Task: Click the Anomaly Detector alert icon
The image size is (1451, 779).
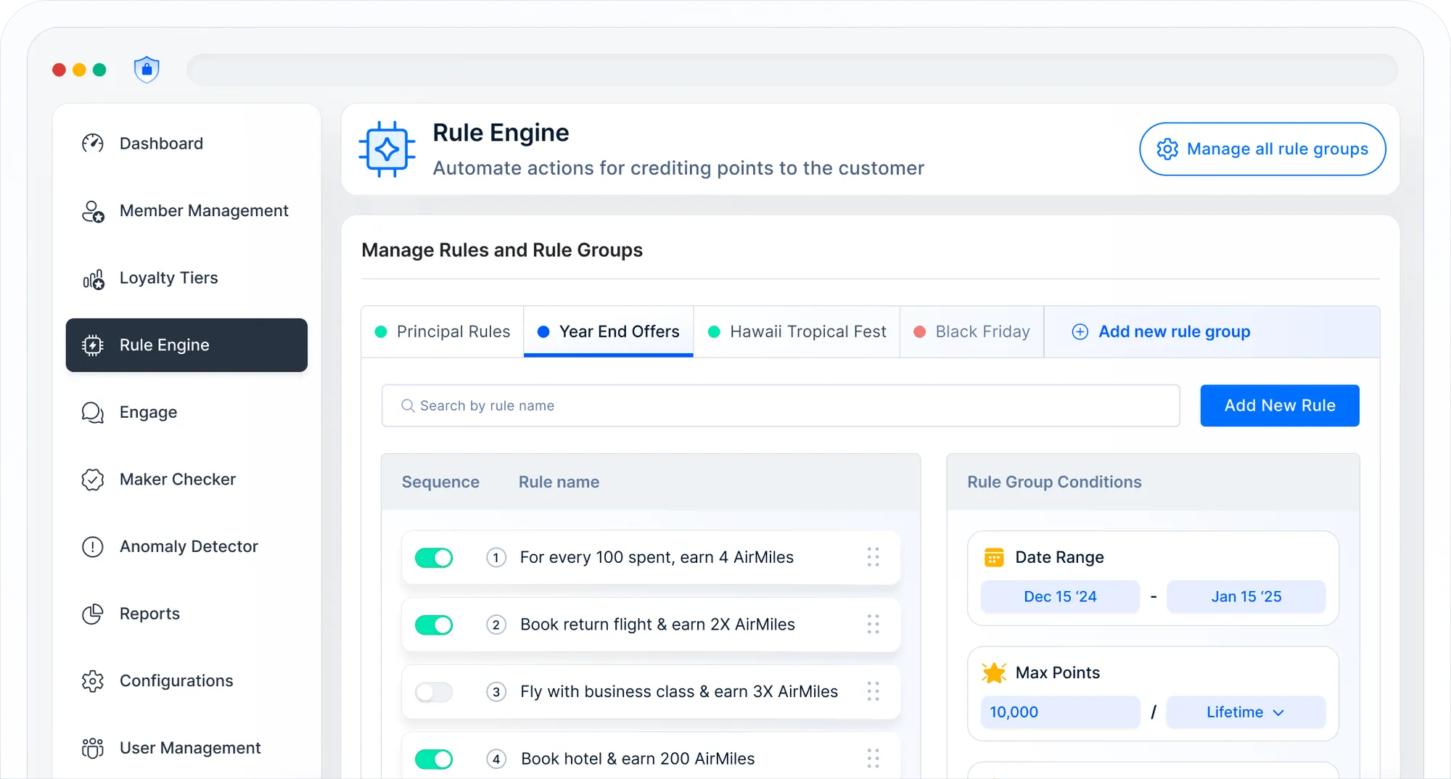Action: [x=93, y=547]
